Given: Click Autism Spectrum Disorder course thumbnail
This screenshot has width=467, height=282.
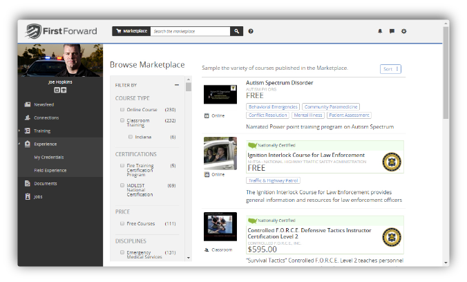Looking at the screenshot, I should coord(220,94).
